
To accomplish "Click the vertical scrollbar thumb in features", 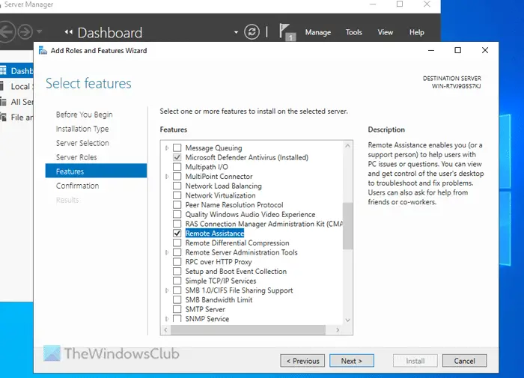I will coord(347,226).
